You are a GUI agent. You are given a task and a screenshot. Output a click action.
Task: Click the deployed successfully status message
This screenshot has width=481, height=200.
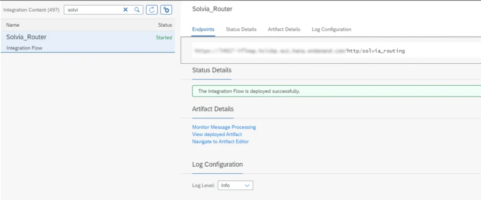249,91
